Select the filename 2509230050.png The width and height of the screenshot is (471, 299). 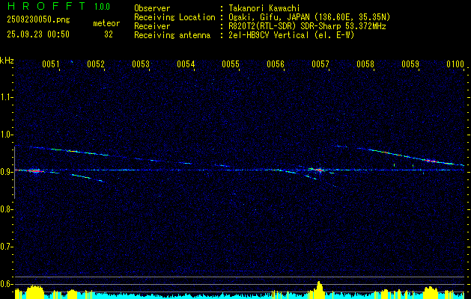click(38, 20)
